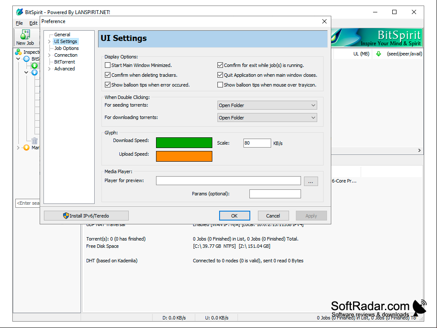
Task: Select Advanced in the preference tree
Action: click(64, 69)
